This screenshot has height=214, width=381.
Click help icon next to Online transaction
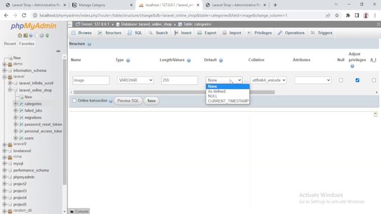[111, 101]
